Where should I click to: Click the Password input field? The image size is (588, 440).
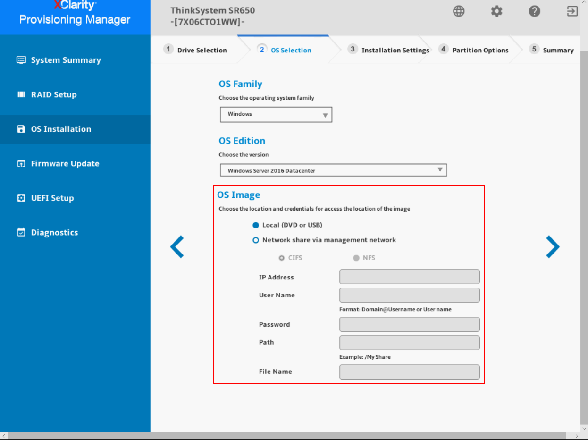coord(410,324)
